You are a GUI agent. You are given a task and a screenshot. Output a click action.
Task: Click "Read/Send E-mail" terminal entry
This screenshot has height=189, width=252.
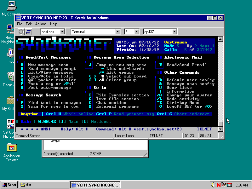click(x=187, y=65)
